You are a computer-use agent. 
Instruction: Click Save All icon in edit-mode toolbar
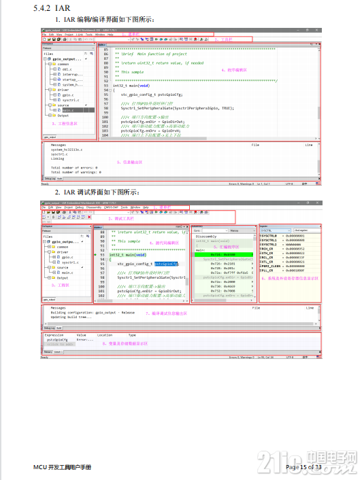pyautogui.click(x=59, y=39)
